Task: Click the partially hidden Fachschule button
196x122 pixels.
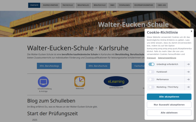Action: (138, 66)
